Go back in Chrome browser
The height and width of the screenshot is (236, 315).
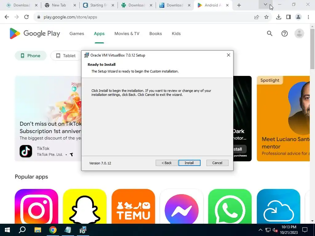click(7, 17)
